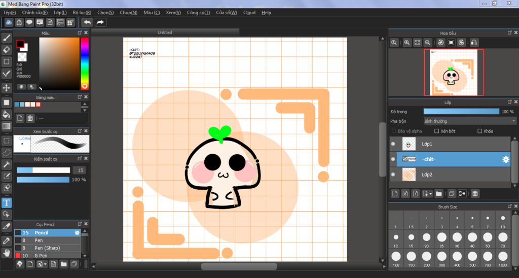Pick brush size 30 preset
This screenshot has width=519, height=278.
pyautogui.click(x=457, y=239)
